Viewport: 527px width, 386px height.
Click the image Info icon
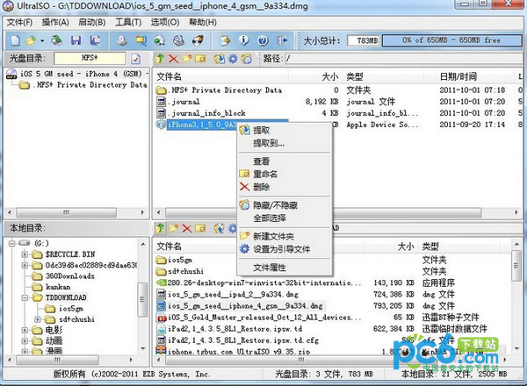(x=243, y=40)
